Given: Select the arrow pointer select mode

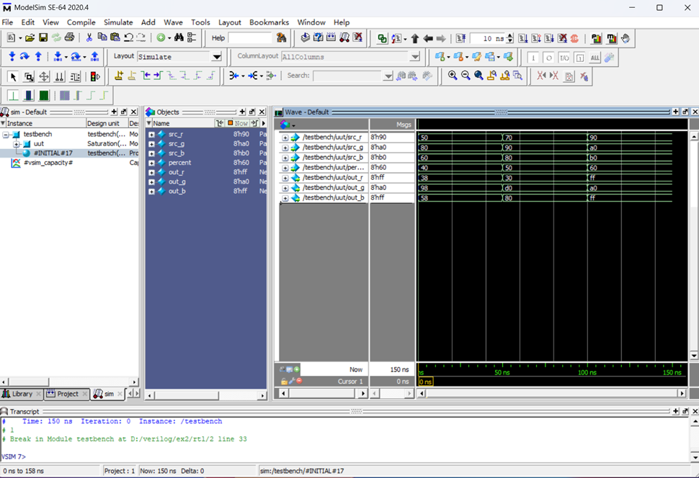Looking at the screenshot, I should 14,76.
